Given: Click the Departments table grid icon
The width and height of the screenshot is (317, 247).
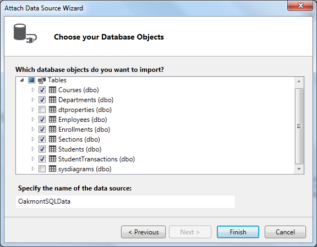Looking at the screenshot, I should 52,99.
